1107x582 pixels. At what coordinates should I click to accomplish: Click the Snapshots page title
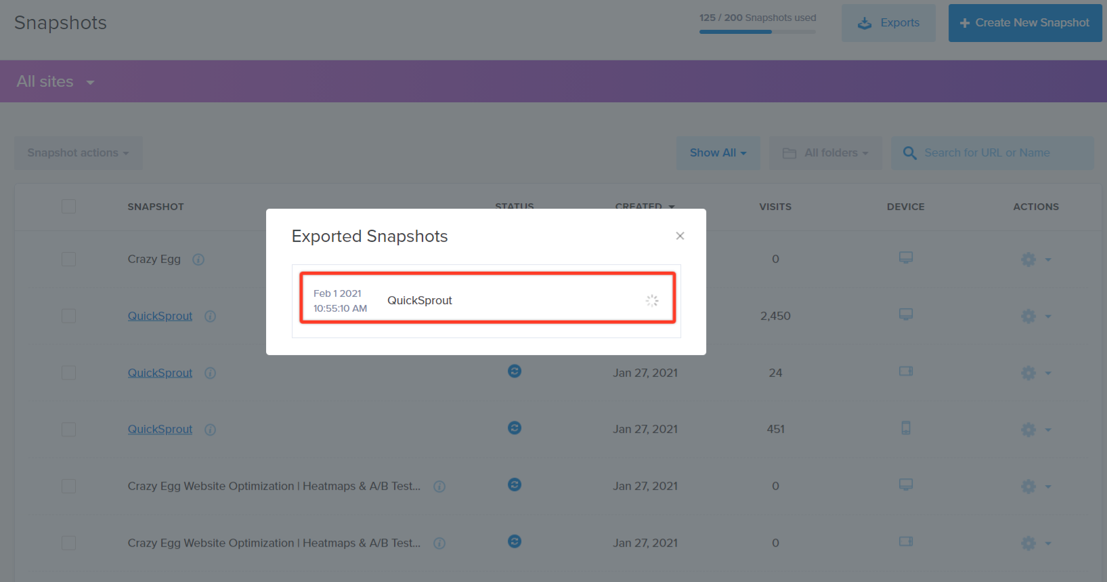60,23
